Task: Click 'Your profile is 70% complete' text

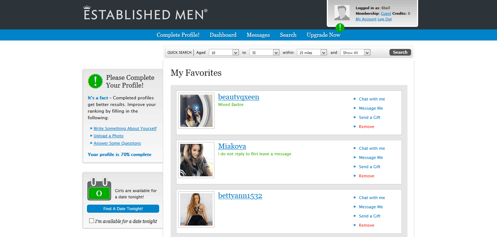Action: (120, 155)
